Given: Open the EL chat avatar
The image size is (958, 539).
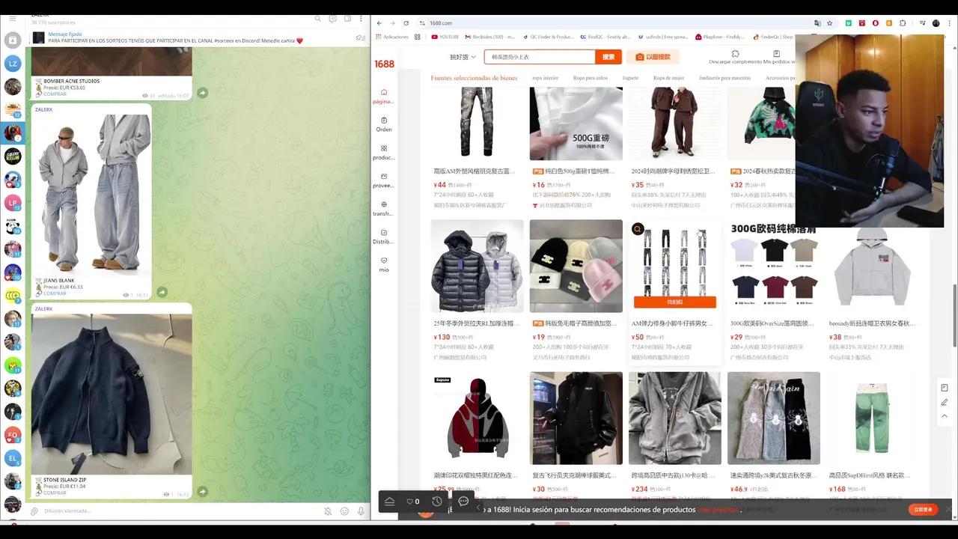Looking at the screenshot, I should point(13,458).
